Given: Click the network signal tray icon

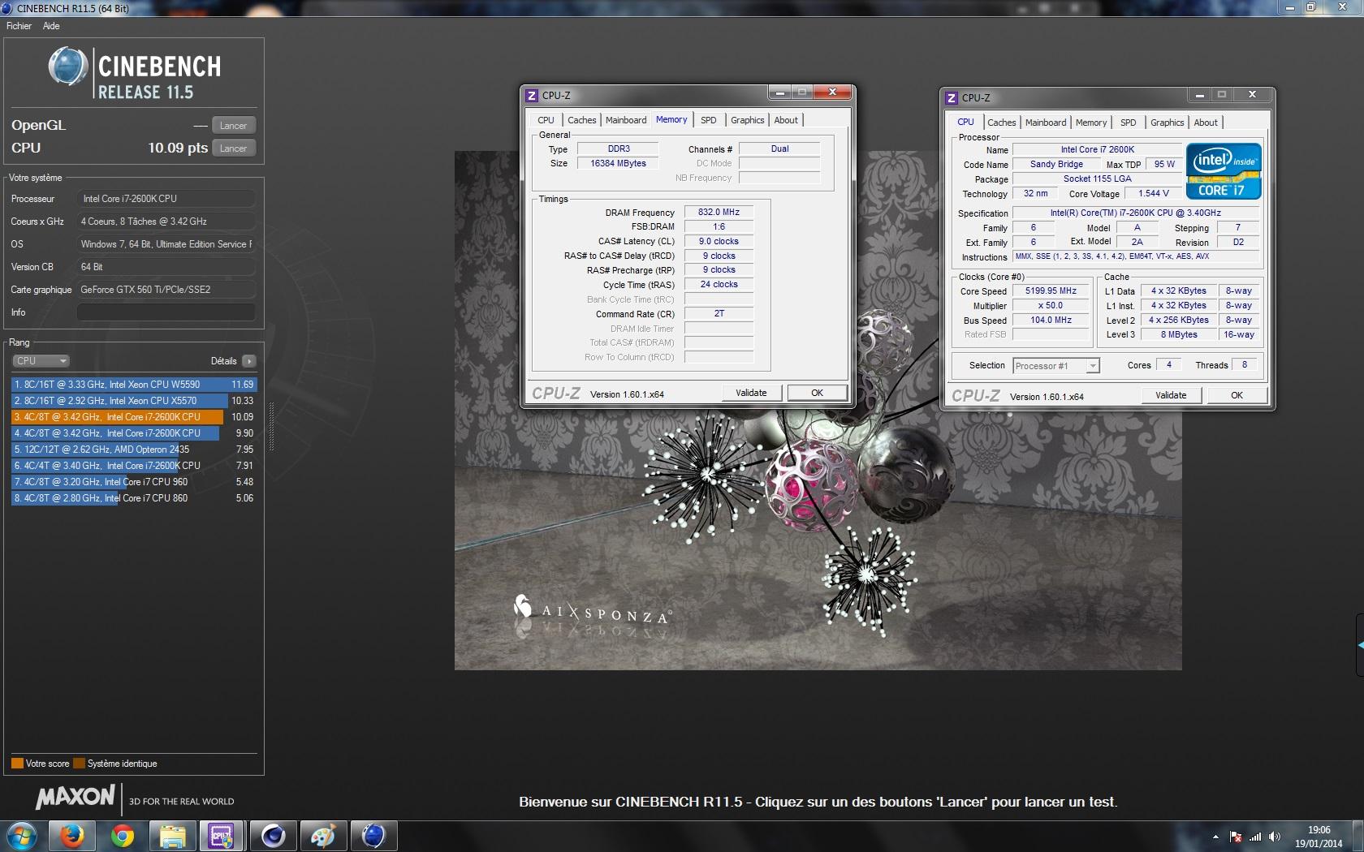Looking at the screenshot, I should (1255, 837).
